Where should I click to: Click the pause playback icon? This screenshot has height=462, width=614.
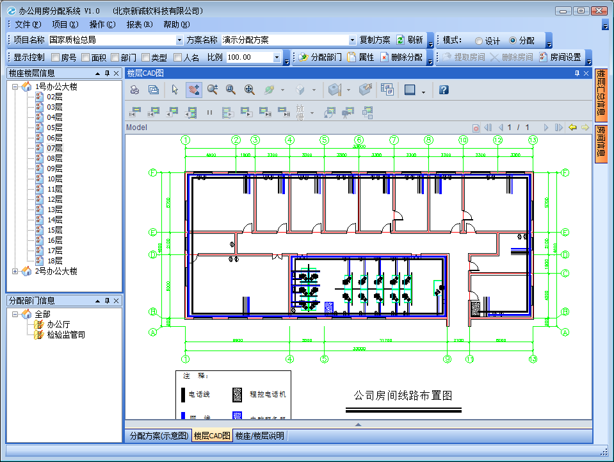(209, 113)
